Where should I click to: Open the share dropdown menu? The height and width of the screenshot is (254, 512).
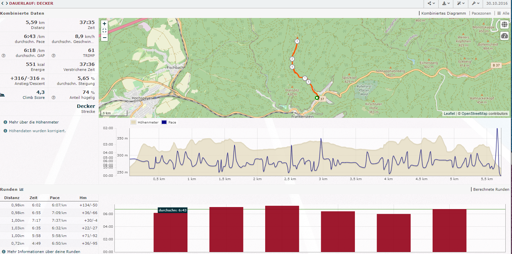(x=431, y=4)
